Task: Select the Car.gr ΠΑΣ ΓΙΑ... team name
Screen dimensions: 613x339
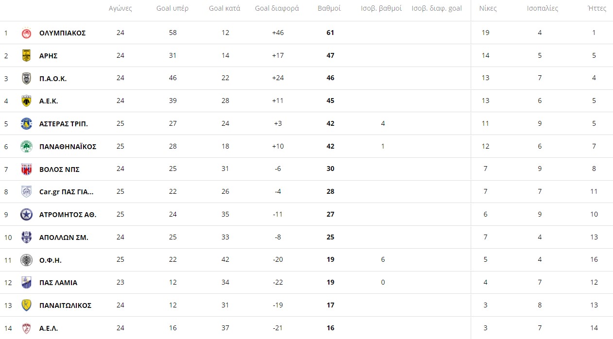Action: [67, 192]
